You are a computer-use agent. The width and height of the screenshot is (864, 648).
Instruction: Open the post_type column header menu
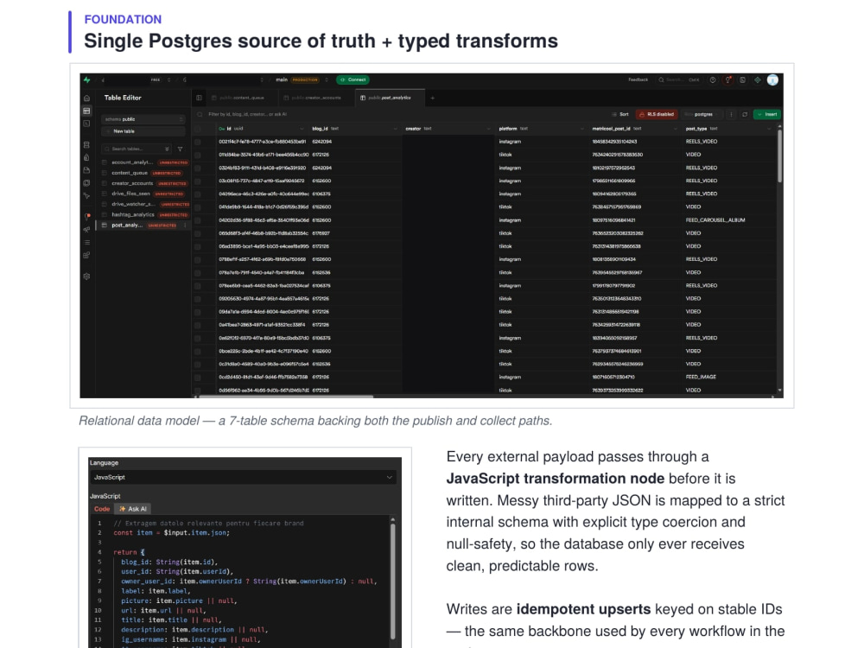click(x=769, y=129)
